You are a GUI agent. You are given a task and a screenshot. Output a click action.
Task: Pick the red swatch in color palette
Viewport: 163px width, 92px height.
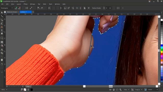pyautogui.click(x=162, y=54)
